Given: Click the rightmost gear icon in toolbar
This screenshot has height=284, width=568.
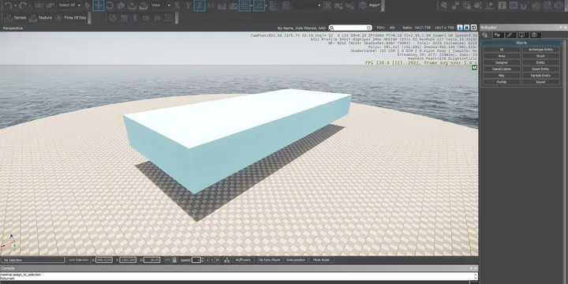Looking at the screenshot, I should point(559,5).
